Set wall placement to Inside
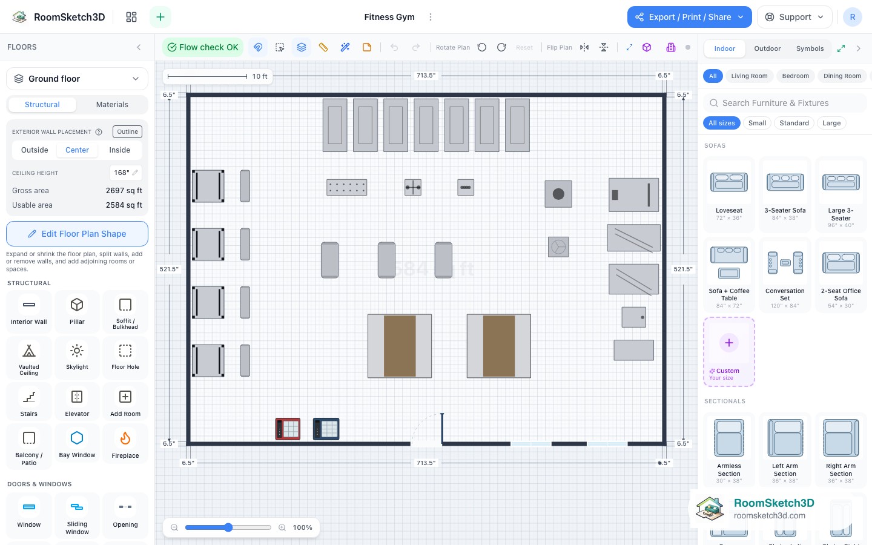The width and height of the screenshot is (872, 545). [x=119, y=150]
